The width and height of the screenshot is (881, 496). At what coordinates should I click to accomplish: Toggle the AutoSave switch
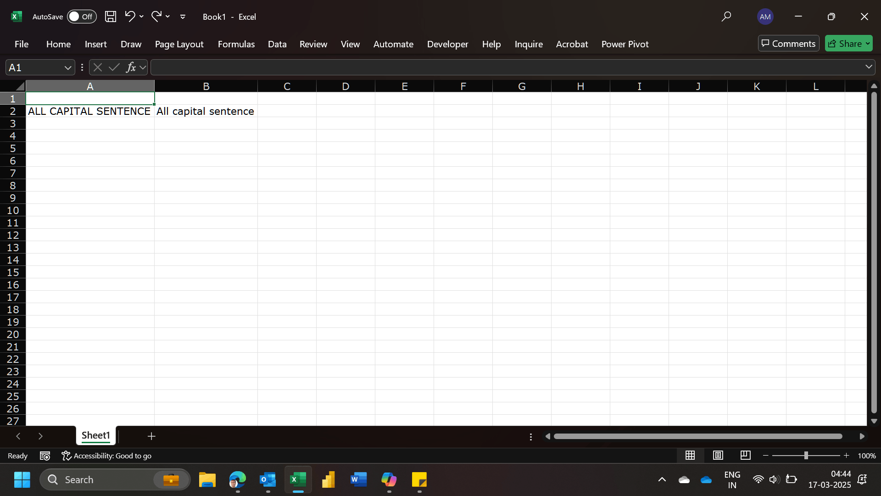[x=82, y=17]
